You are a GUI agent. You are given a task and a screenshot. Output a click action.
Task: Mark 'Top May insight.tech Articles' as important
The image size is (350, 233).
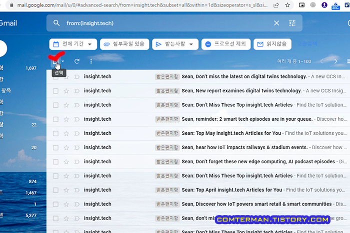point(77,133)
